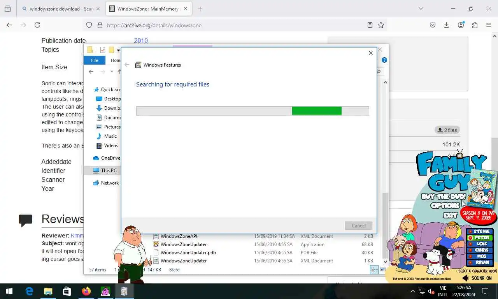
Task: Open Options in Family Guy widget
Action: (445, 206)
